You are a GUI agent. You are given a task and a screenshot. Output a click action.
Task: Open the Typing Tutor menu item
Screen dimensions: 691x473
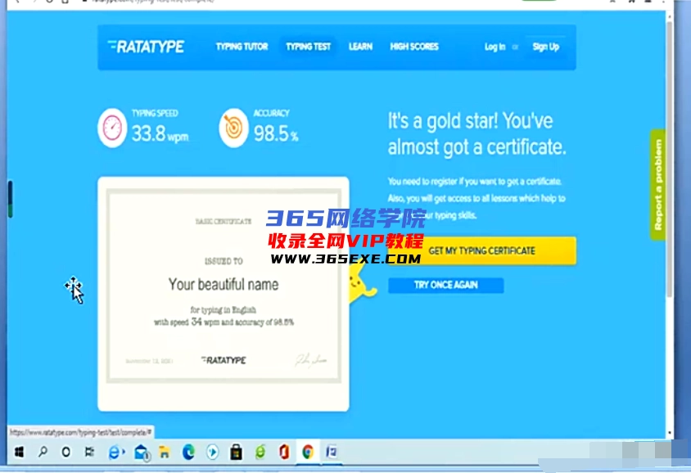(242, 47)
